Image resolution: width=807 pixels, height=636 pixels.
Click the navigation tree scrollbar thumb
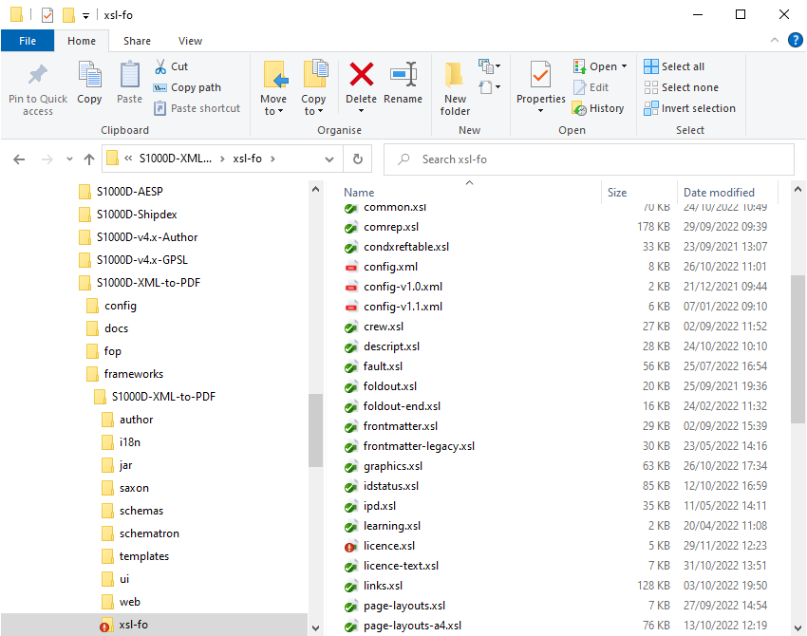pos(315,430)
